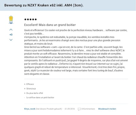Screen dimensions: 136x115
Task: Click the "Silencieux" pro item
Action: (x=31, y=89)
